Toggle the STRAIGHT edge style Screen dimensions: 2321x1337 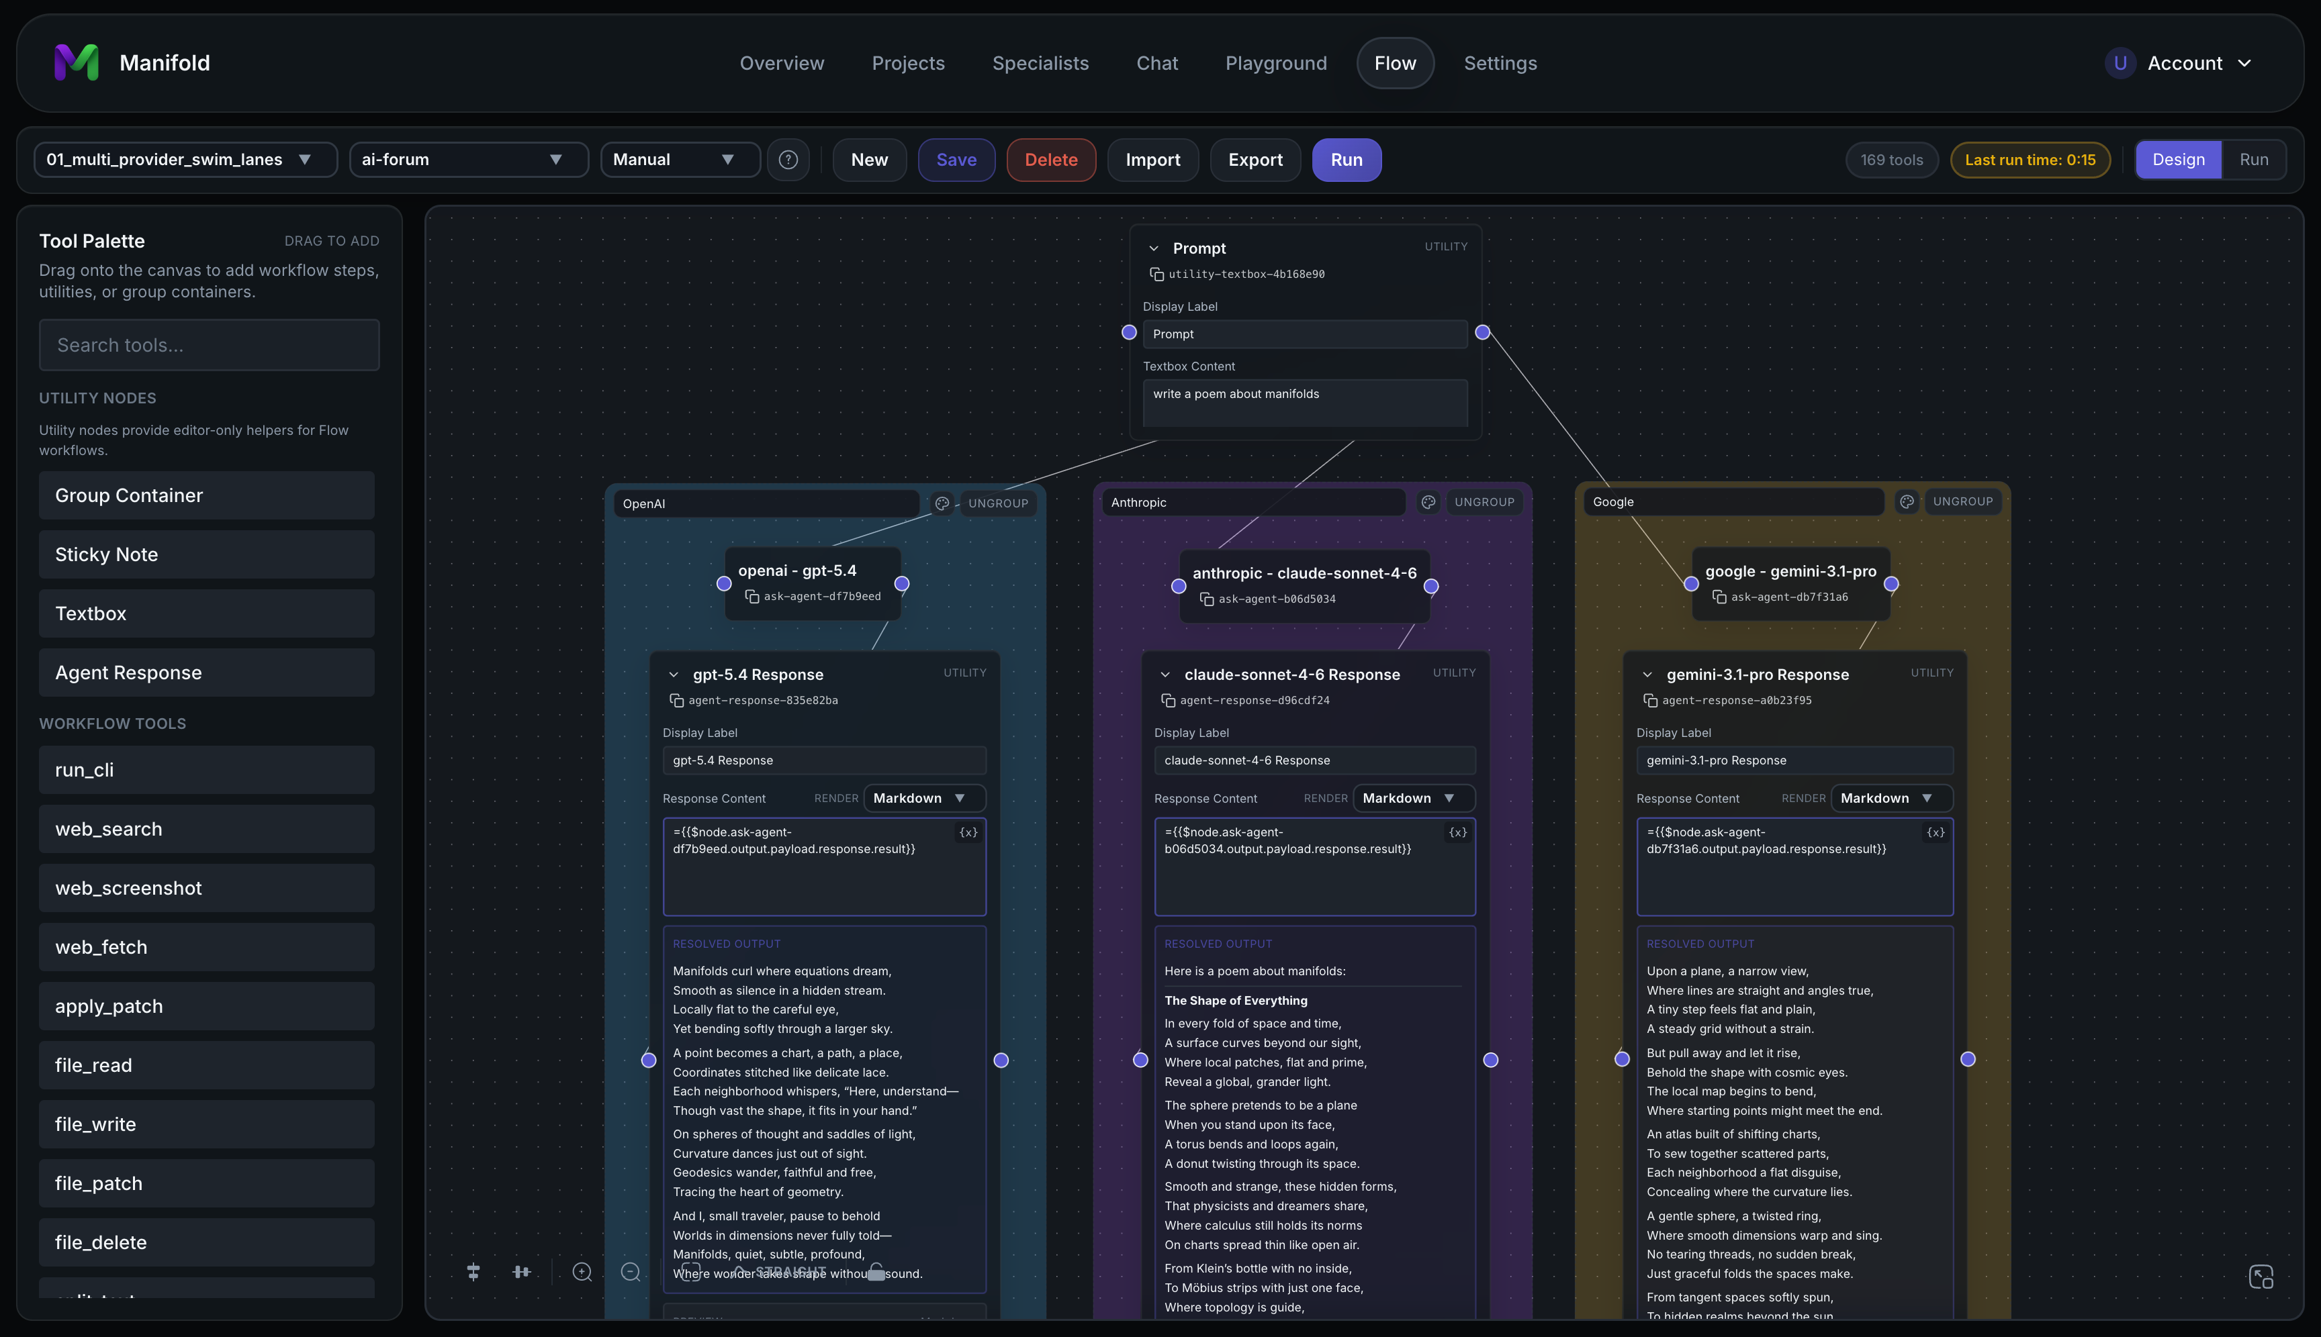pos(779,1272)
